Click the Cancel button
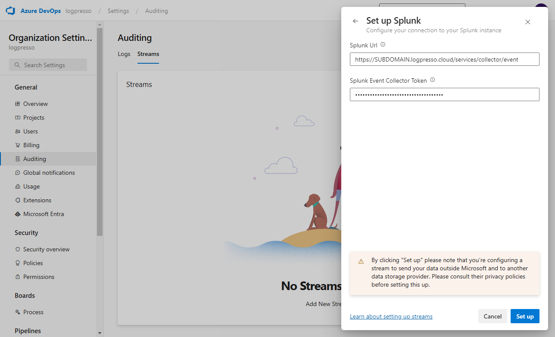The height and width of the screenshot is (337, 555). [x=493, y=316]
